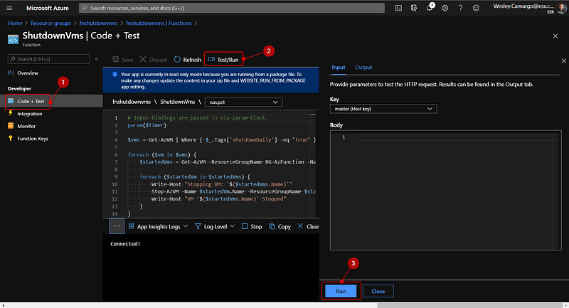Viewport: 569px width, 308px height.
Task: Expand the Key dropdown showing master (Host key)
Action: tap(383, 109)
